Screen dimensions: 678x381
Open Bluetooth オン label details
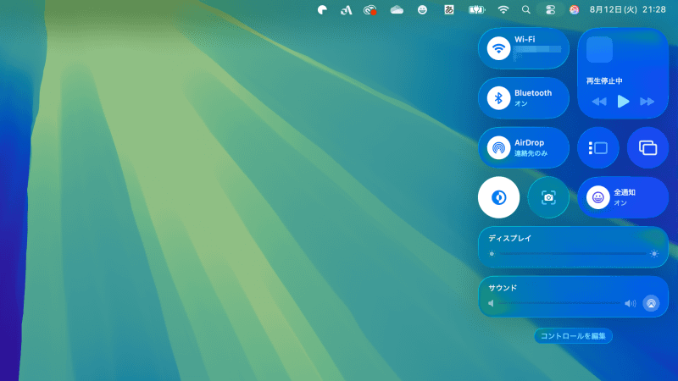tap(533, 98)
